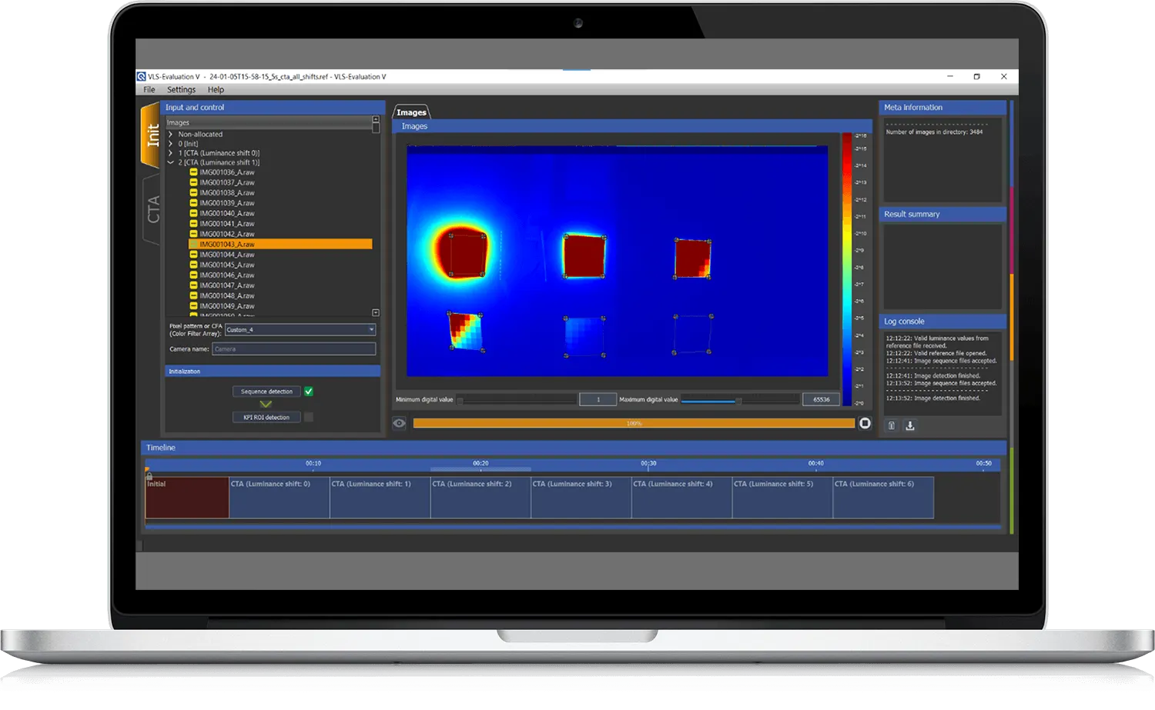Image resolution: width=1155 pixels, height=710 pixels.
Task: Select the Images tab above viewer
Action: click(411, 112)
